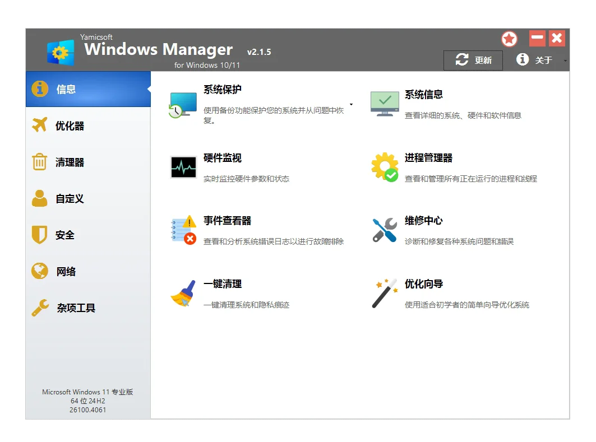Click the 安全 shield icon
This screenshot has height=442, width=596.
pyautogui.click(x=40, y=235)
